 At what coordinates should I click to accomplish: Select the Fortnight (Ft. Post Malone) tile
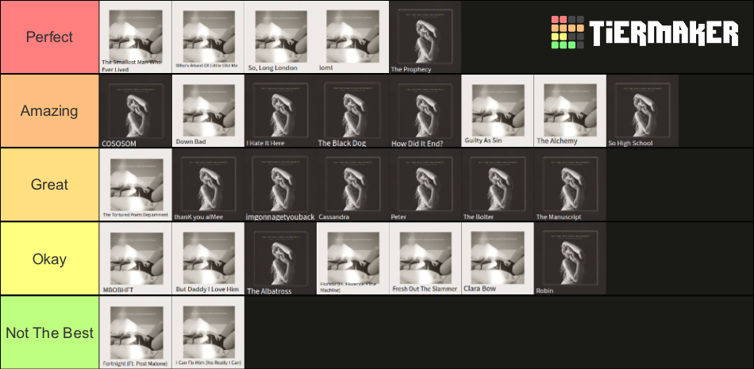(x=135, y=332)
